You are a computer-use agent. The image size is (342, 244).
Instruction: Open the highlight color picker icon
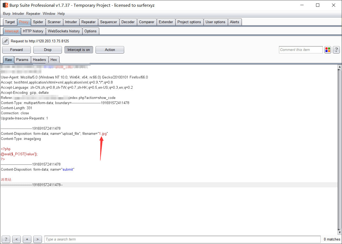point(328,50)
